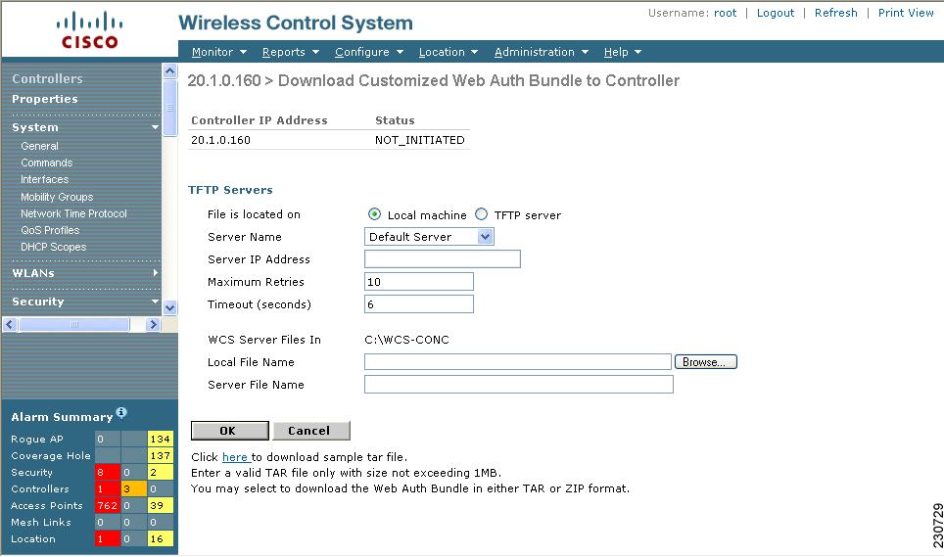Open the Server Name dropdown

pyautogui.click(x=429, y=236)
